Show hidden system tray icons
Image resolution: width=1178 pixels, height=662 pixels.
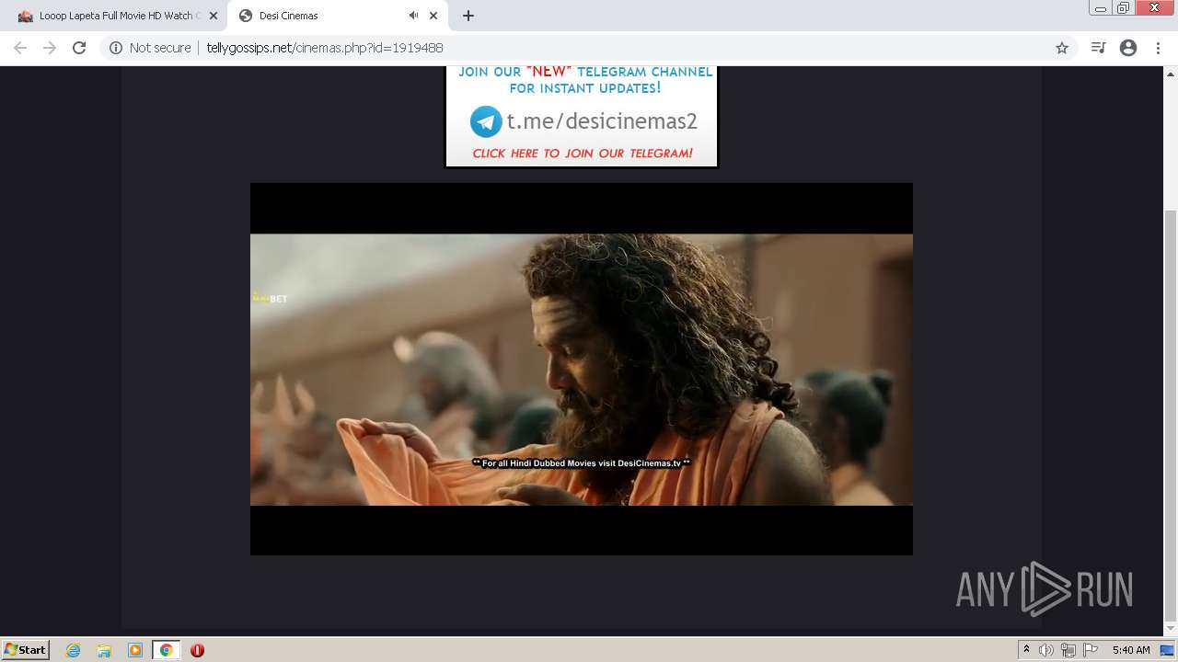point(1026,650)
